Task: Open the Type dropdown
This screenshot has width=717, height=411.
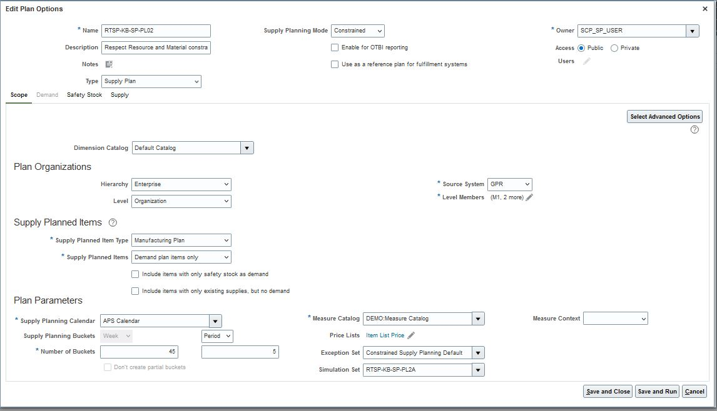Action: tap(151, 81)
